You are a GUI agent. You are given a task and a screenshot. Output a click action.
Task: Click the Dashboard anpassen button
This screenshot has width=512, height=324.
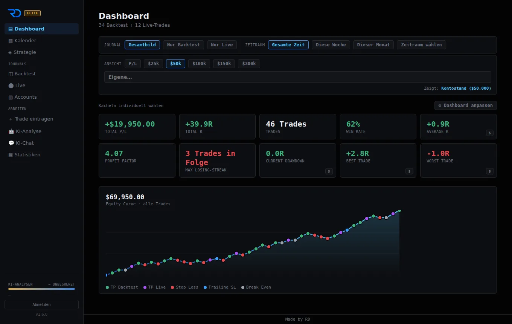466,105
